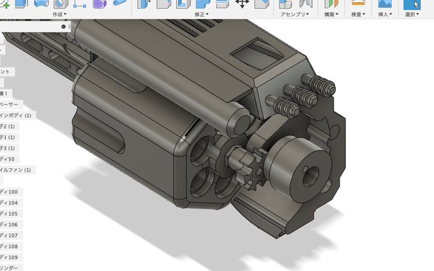Click the blue Pipe tool icon
The height and width of the screenshot is (271, 434).
pyautogui.click(x=119, y=3)
